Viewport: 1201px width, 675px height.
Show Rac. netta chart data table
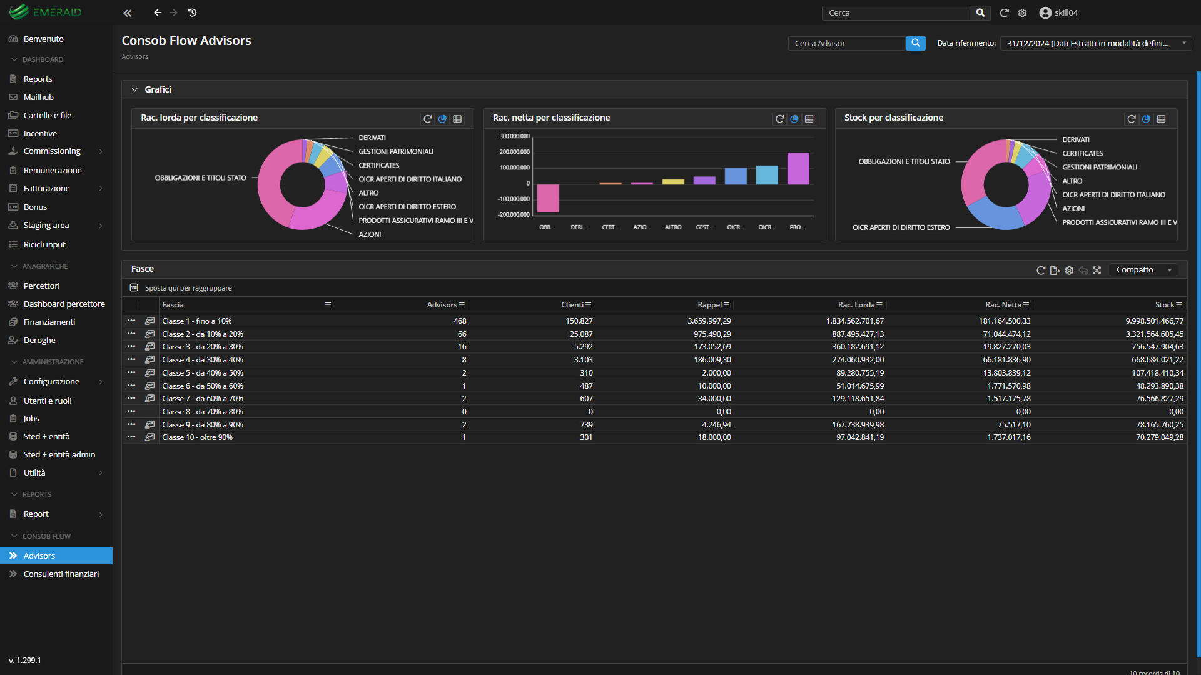(809, 119)
